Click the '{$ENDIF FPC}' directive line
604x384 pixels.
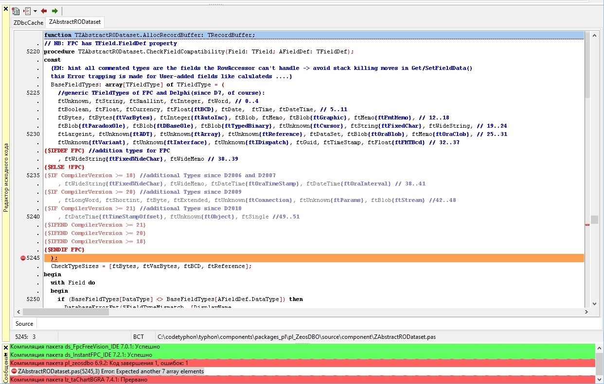(x=64, y=250)
